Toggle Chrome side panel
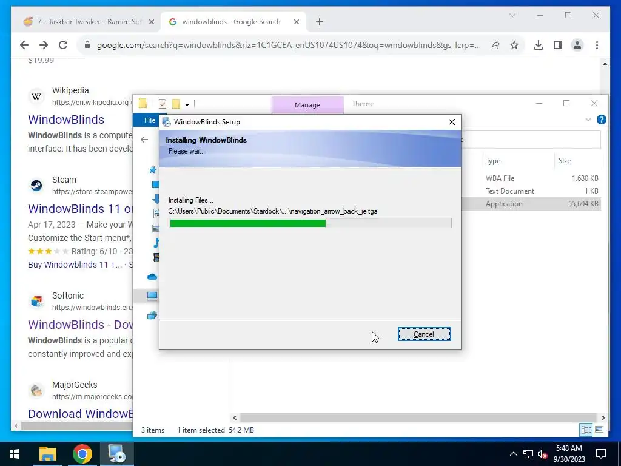The width and height of the screenshot is (621, 466). [558, 45]
